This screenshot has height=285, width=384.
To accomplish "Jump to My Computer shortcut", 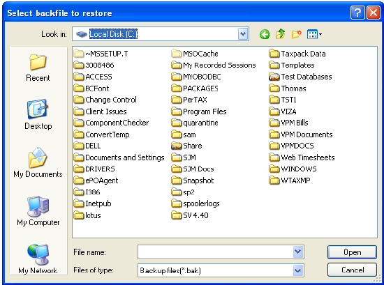I will click(38, 211).
